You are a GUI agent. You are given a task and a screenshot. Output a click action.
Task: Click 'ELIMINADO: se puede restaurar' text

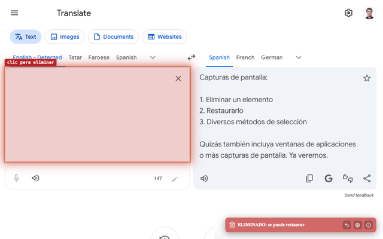click(271, 225)
